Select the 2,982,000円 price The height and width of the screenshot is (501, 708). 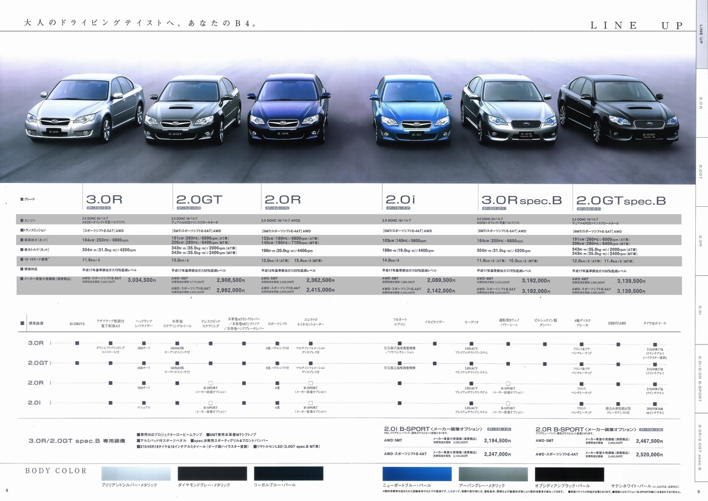coord(230,290)
